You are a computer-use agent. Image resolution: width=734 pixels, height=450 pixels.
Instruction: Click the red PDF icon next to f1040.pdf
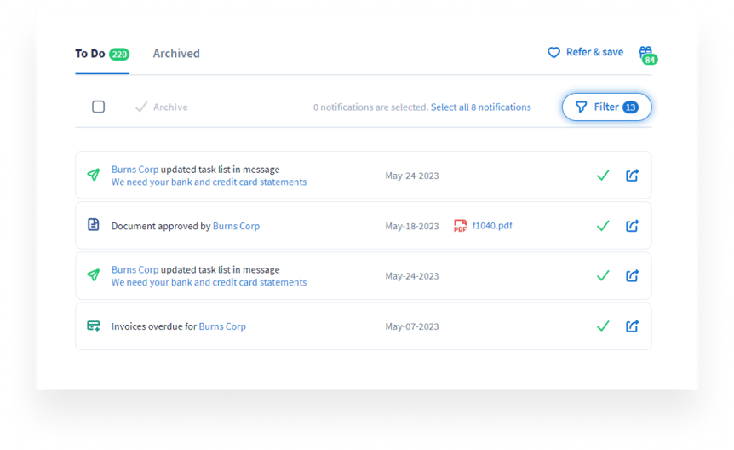pyautogui.click(x=460, y=226)
